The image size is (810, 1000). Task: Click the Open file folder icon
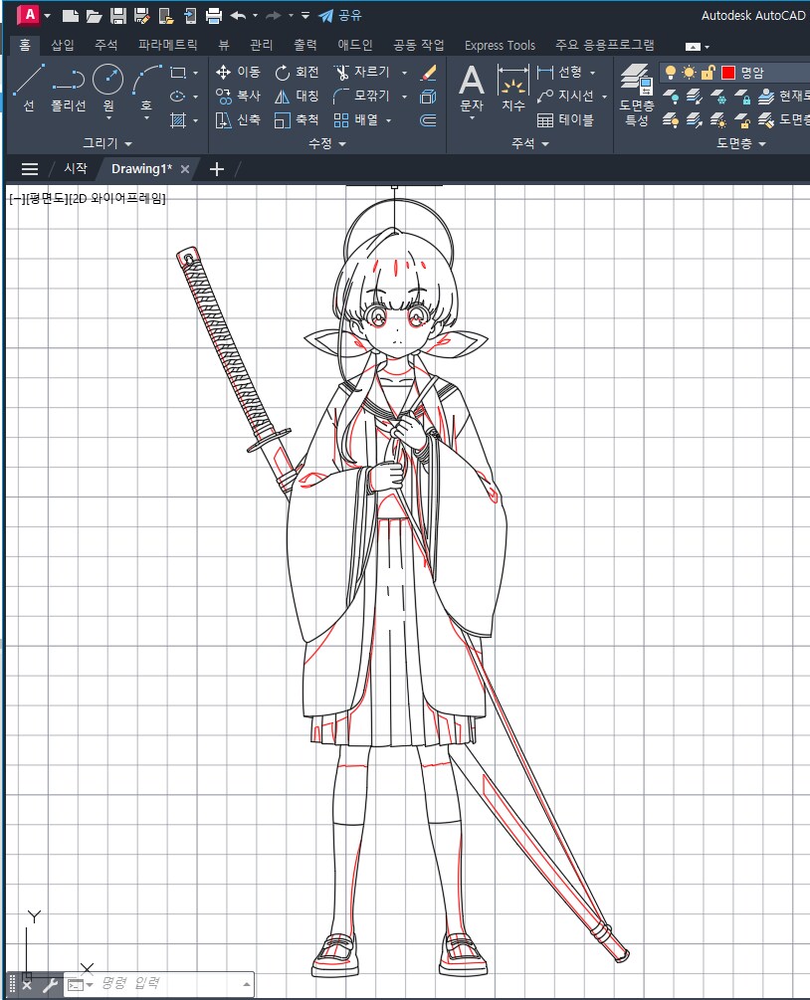[x=94, y=16]
